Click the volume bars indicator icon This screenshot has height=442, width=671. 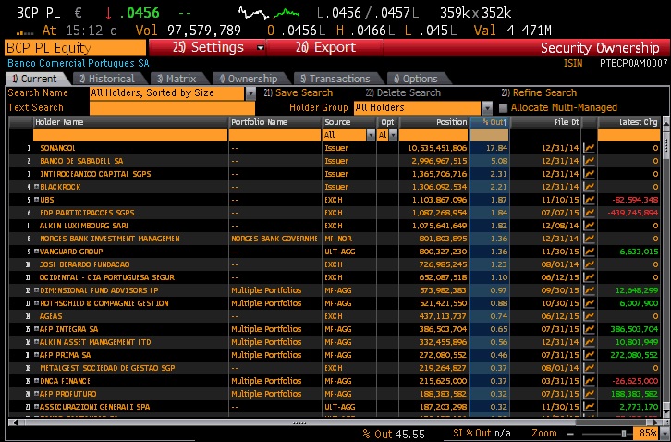25,32
